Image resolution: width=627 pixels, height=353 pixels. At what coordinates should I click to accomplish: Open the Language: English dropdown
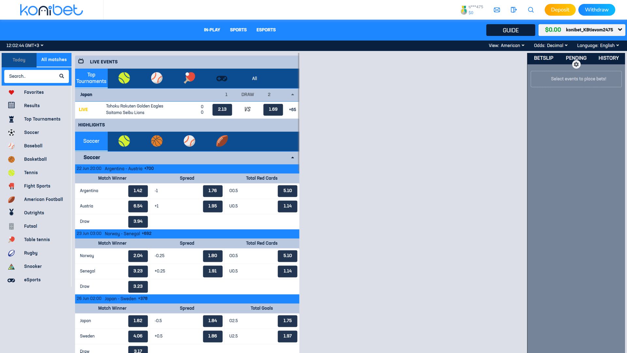(598, 45)
